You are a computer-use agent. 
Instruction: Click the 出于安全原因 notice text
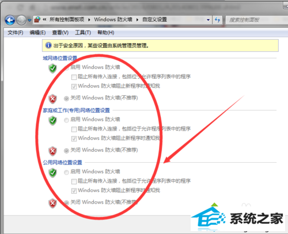101,45
